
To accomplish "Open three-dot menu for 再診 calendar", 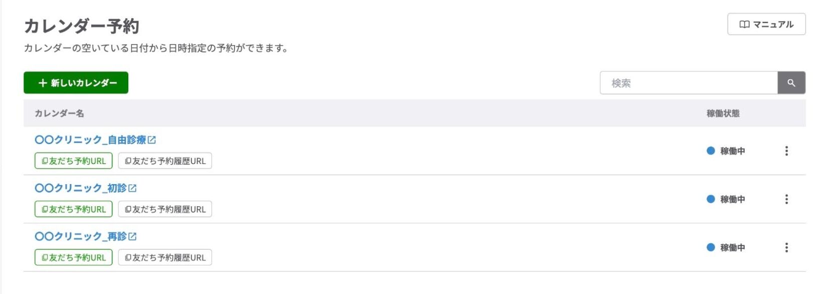I will (x=786, y=247).
